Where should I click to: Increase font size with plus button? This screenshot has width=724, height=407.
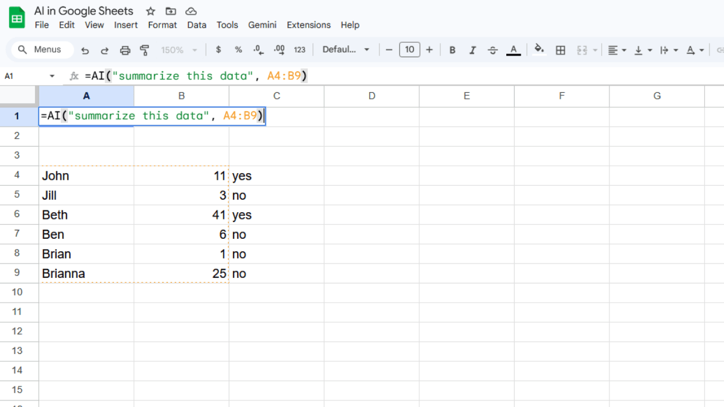tap(430, 49)
